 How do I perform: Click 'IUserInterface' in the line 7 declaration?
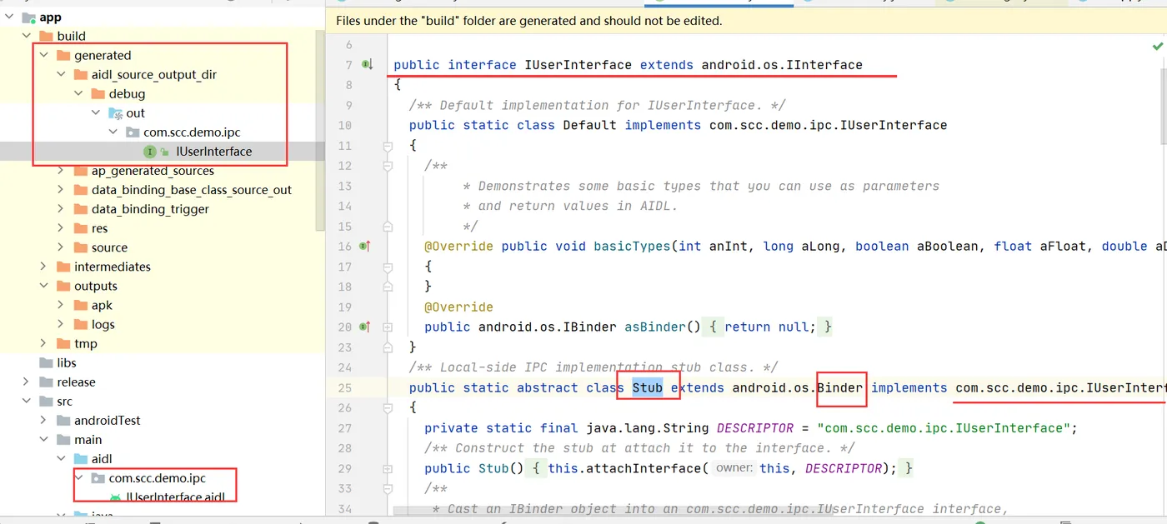(x=578, y=64)
